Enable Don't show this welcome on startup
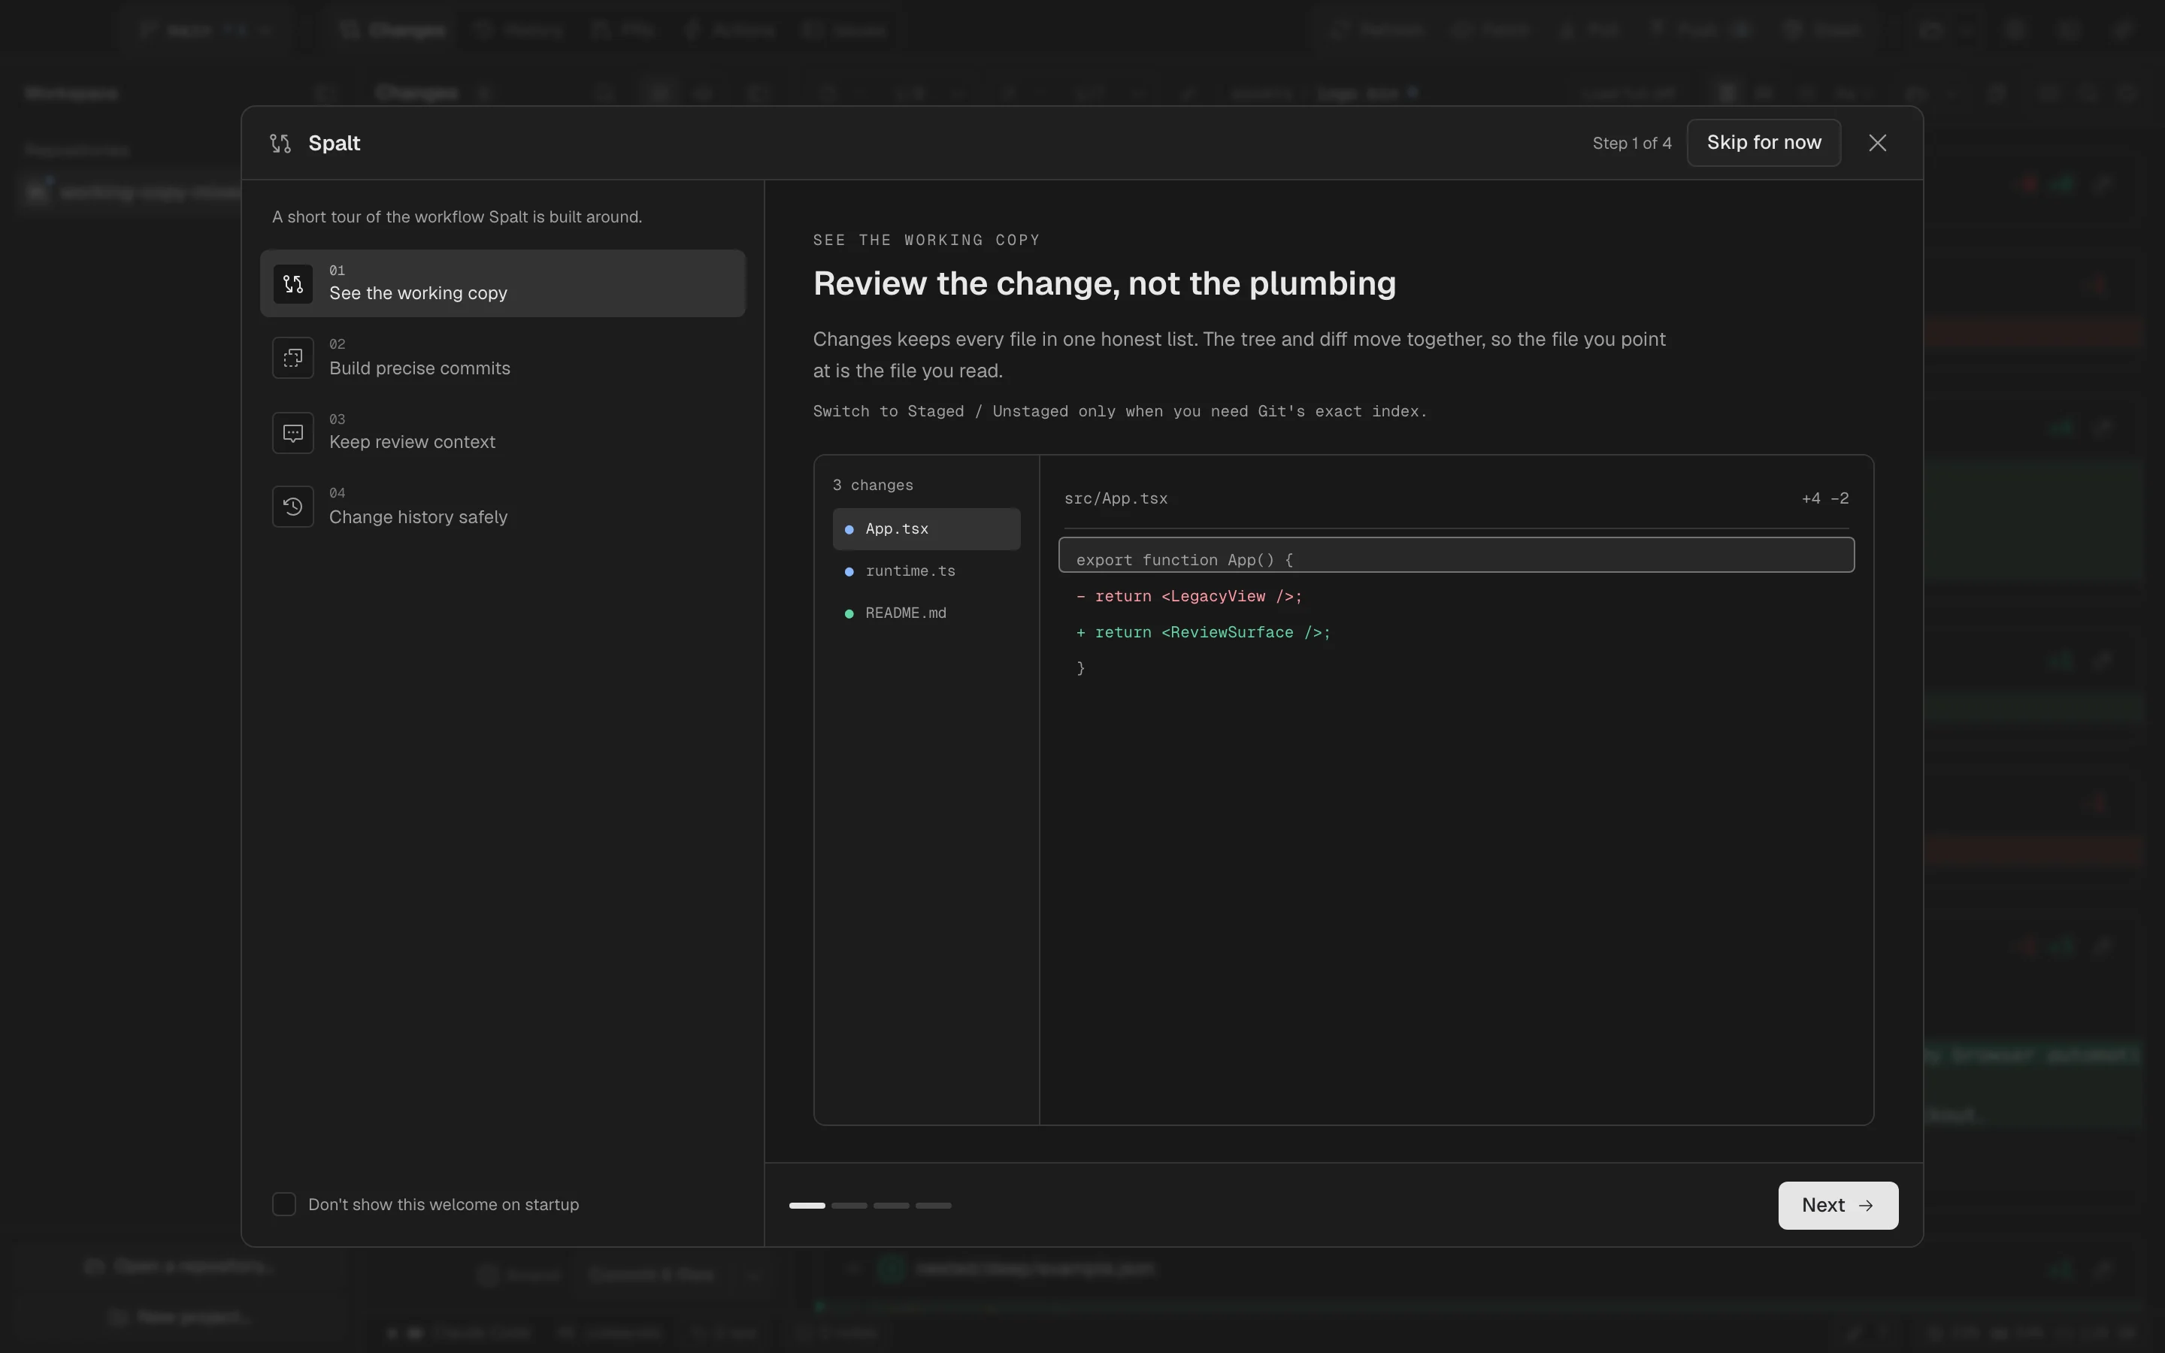 coord(283,1204)
